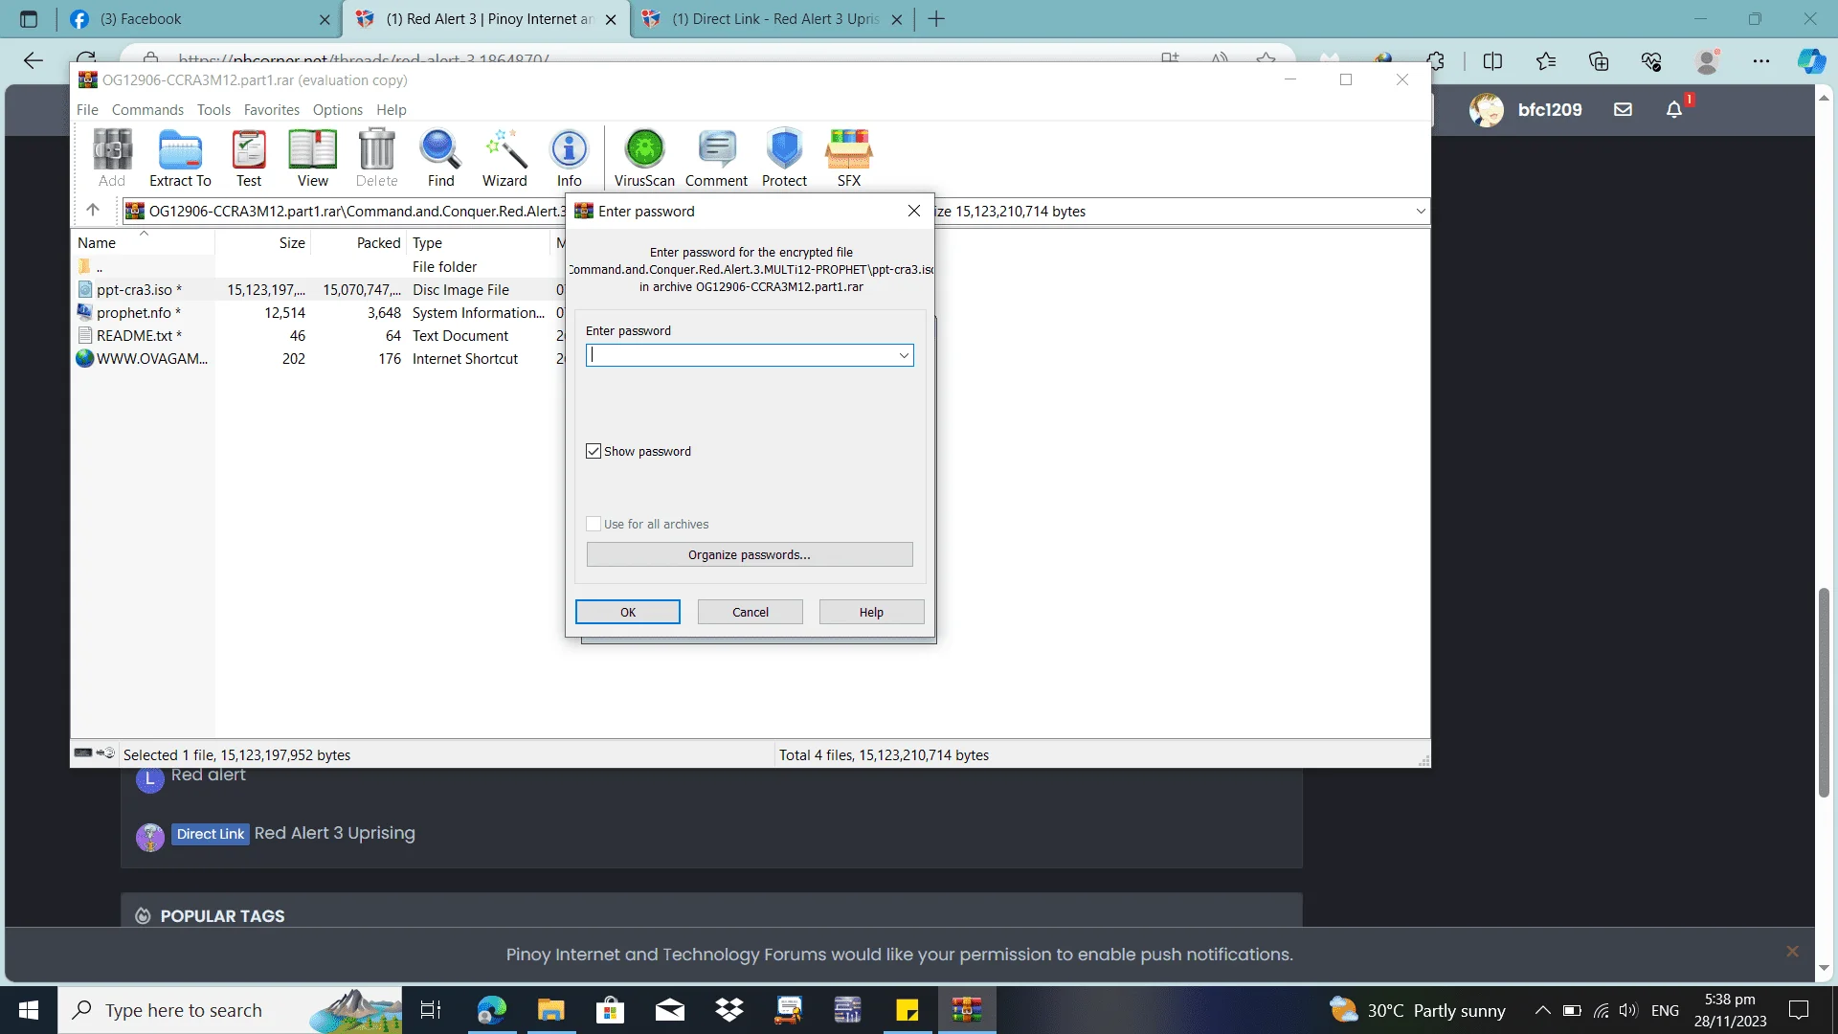Open the Tools menu
The width and height of the screenshot is (1838, 1034).
tap(213, 109)
